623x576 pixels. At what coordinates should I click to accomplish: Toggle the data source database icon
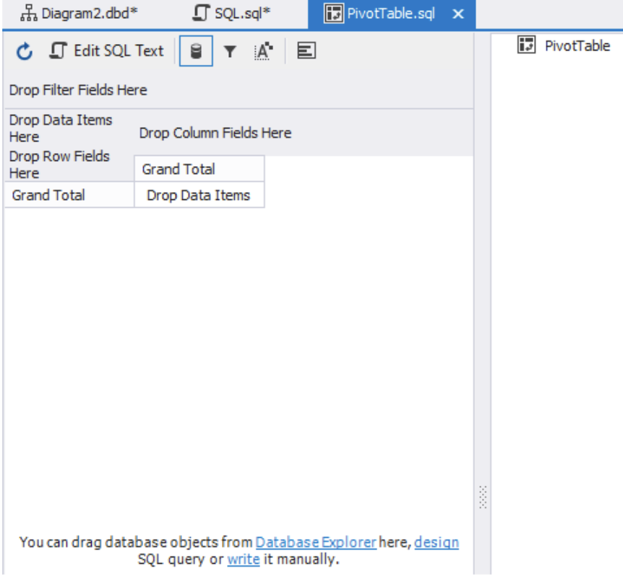[196, 51]
